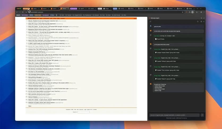This screenshot has width=222, height=129.
Task: Open 'The Hashtable Packing Problem (2020)' story
Action: tap(39, 74)
